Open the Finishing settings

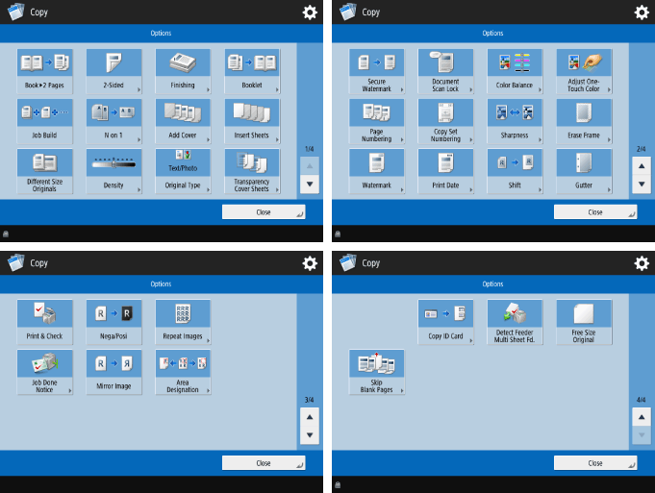183,70
